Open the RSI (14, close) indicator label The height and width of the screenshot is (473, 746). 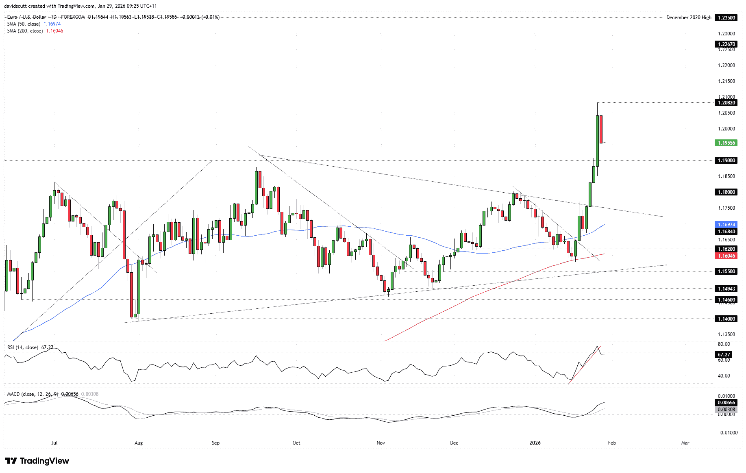point(22,347)
